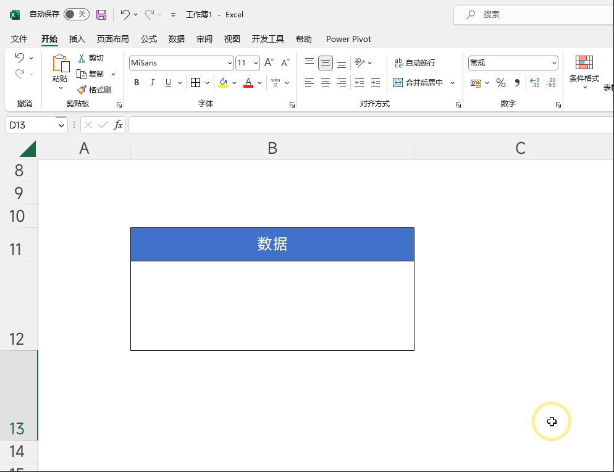Click the Align Right icon
Image resolution: width=614 pixels, height=472 pixels.
(342, 83)
